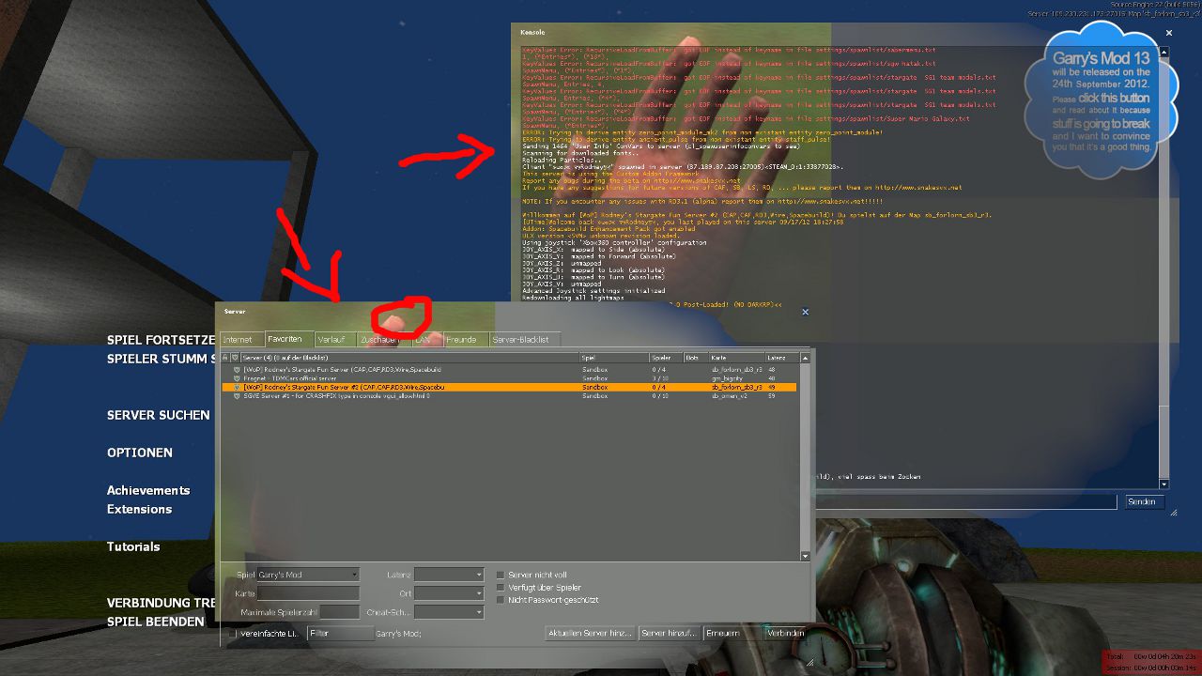Open the Spiel dropdown showing Garry's Mod
1202x676 pixels.
click(308, 575)
